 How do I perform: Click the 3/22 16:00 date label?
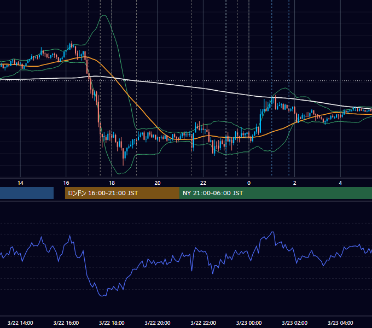[x=66, y=323]
